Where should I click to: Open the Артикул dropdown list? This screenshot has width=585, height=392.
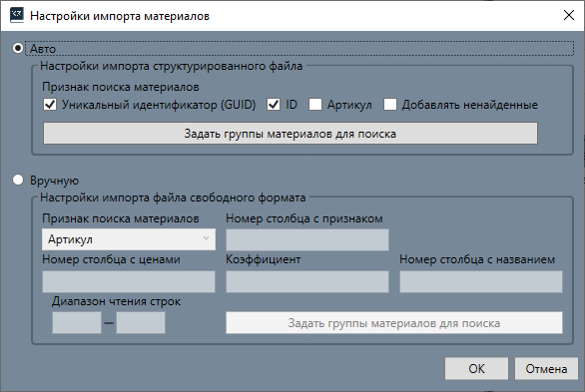click(129, 239)
